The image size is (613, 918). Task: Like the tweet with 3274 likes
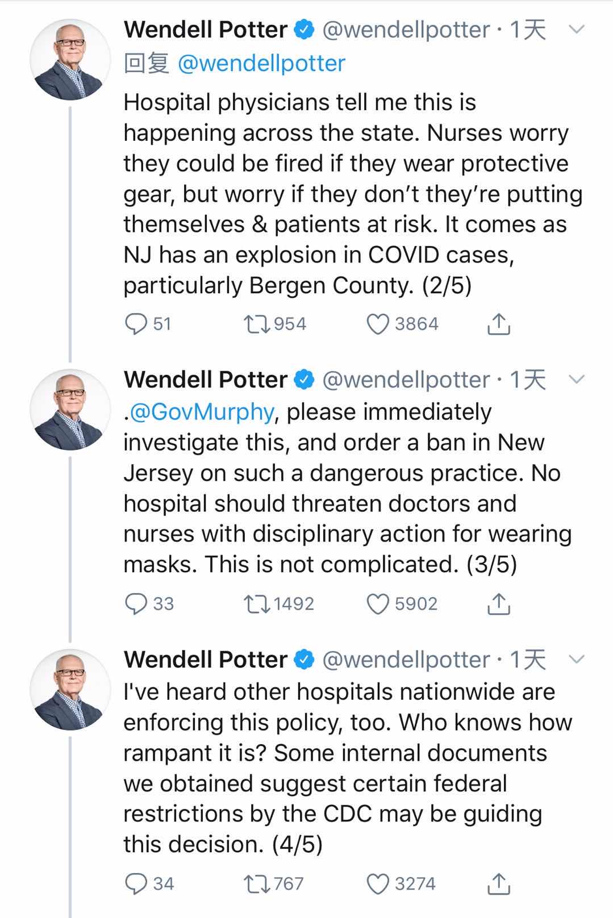pyautogui.click(x=377, y=883)
